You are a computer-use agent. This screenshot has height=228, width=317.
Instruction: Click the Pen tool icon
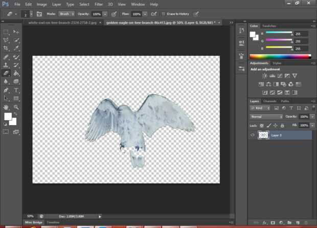point(6,90)
